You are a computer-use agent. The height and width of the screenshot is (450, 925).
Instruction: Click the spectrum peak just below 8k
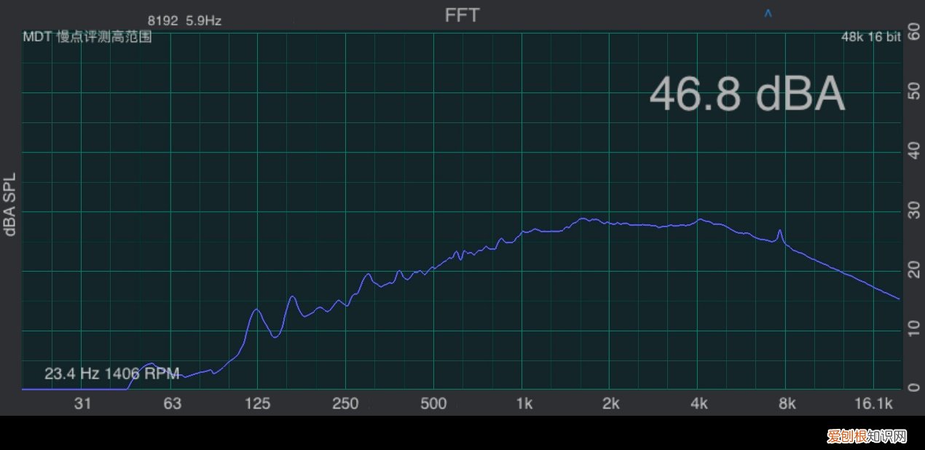780,231
